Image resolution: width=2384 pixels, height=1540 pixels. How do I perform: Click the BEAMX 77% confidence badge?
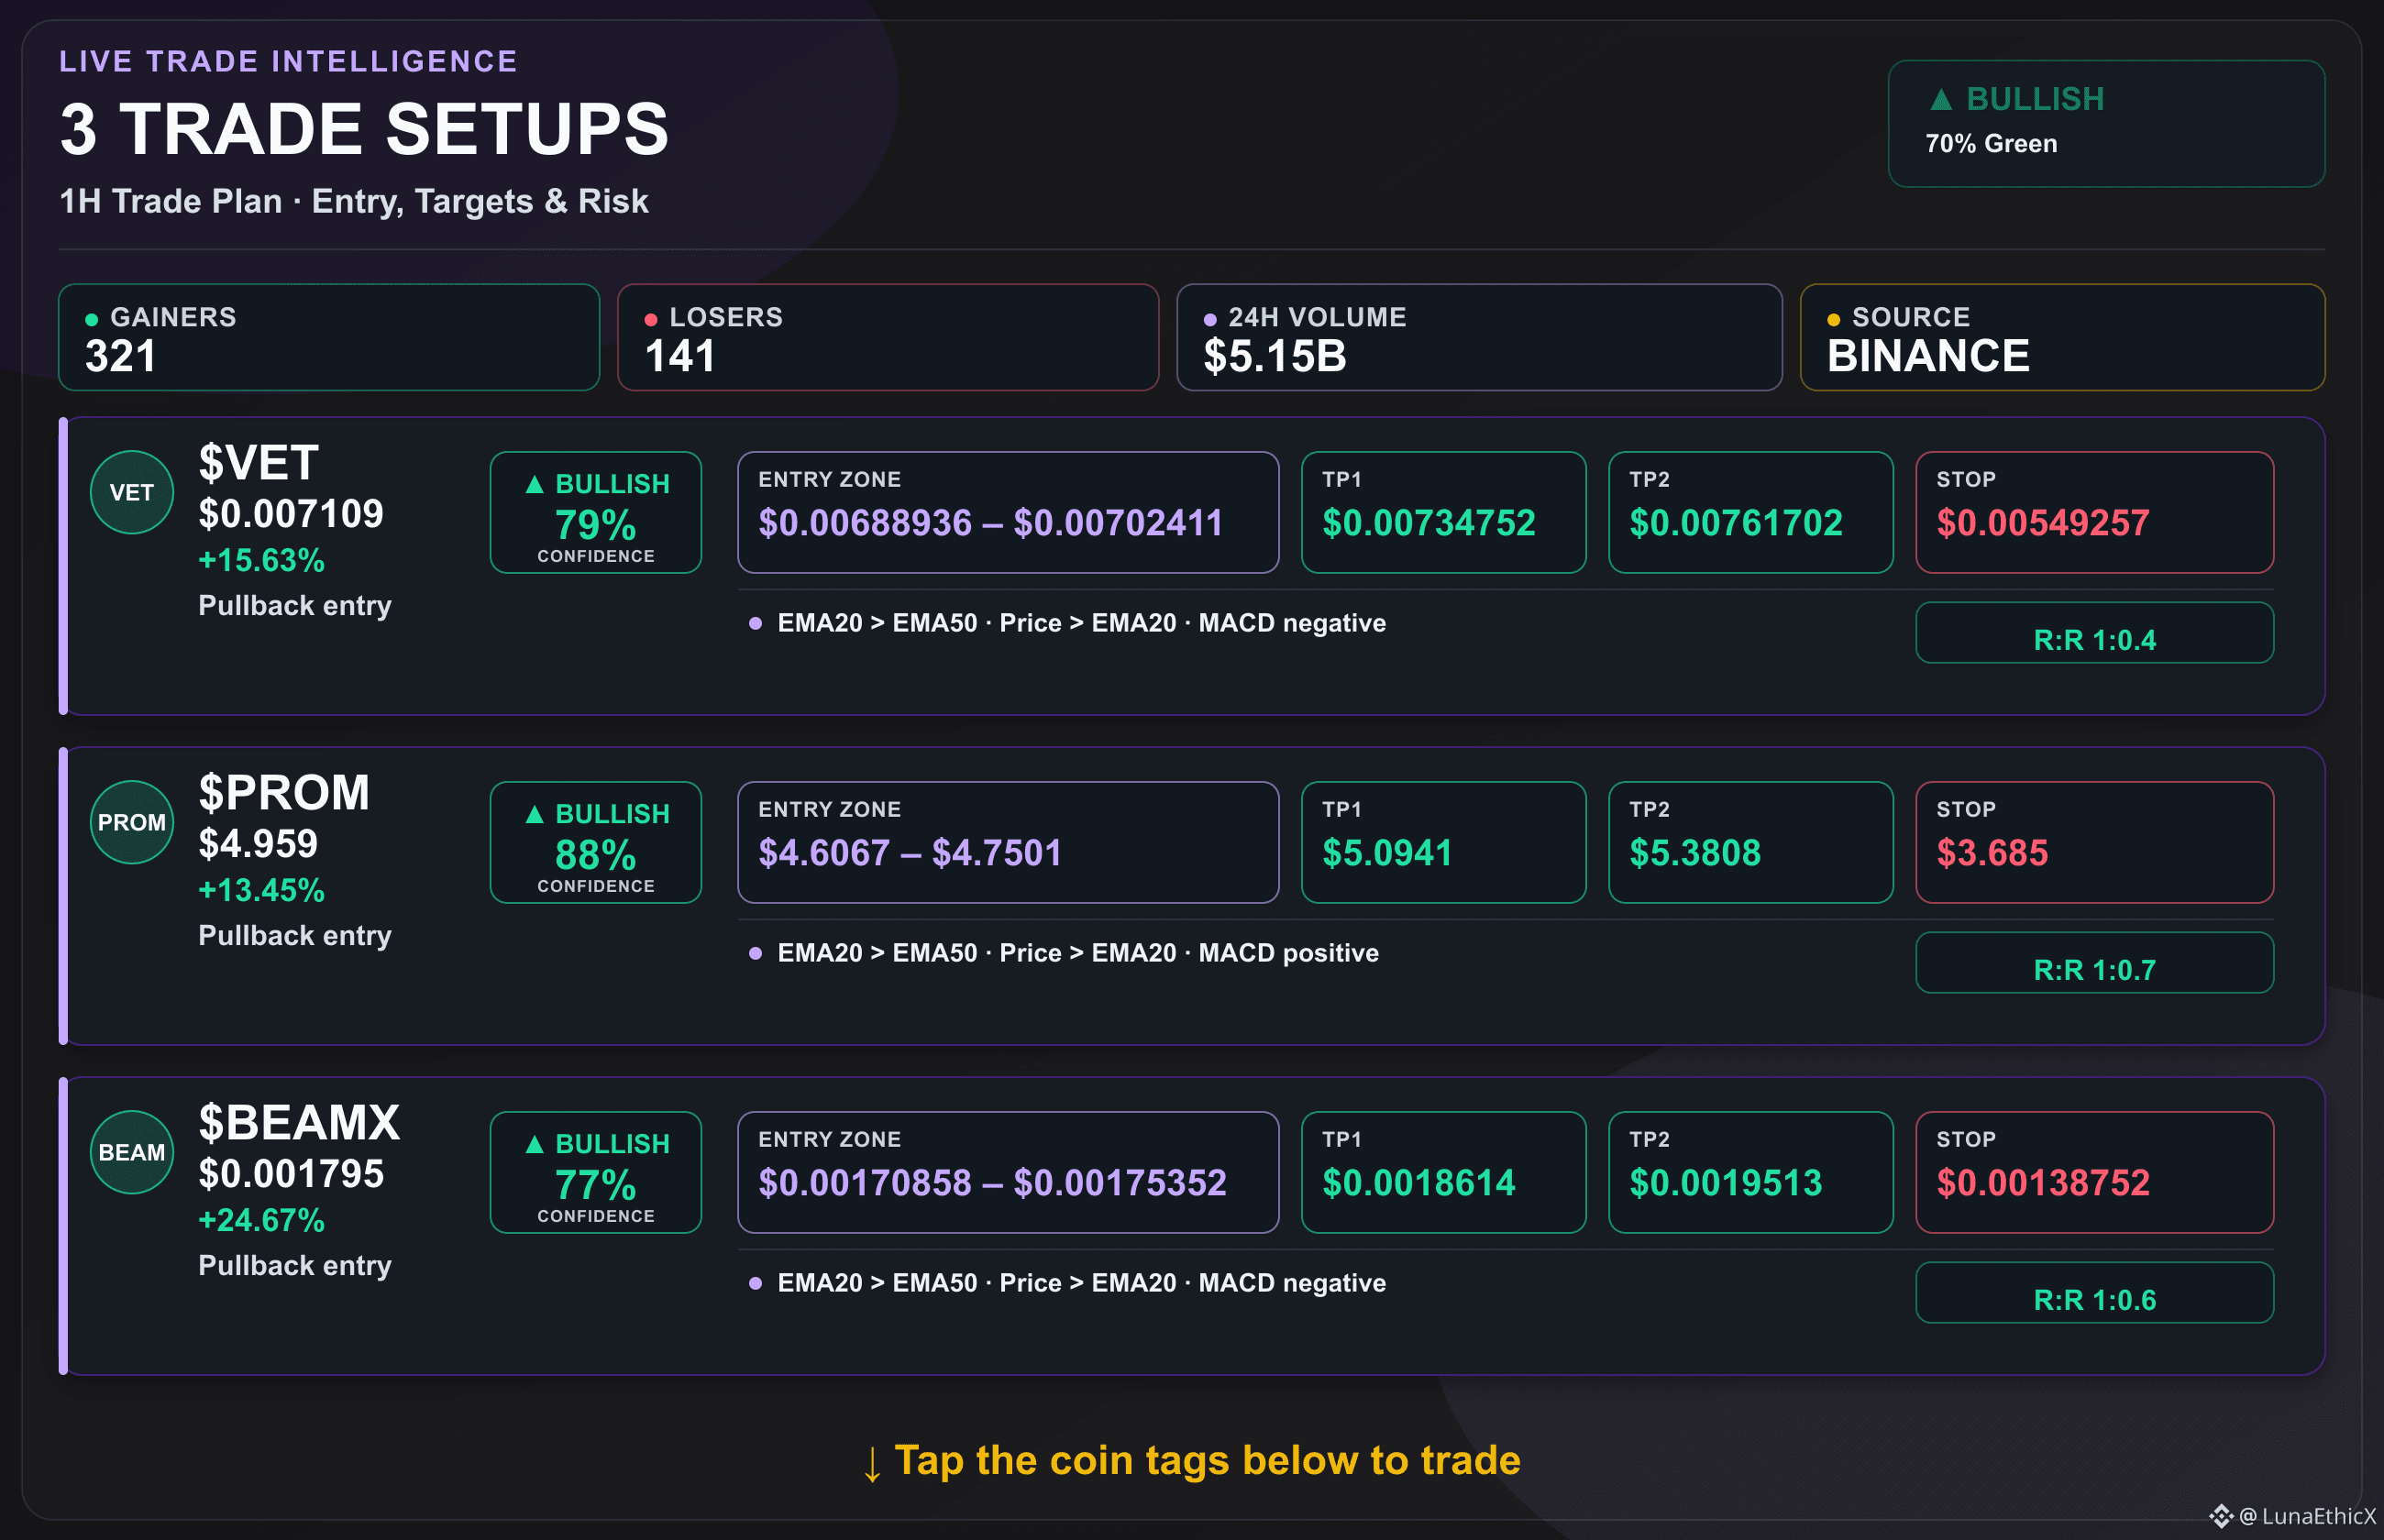[596, 1172]
